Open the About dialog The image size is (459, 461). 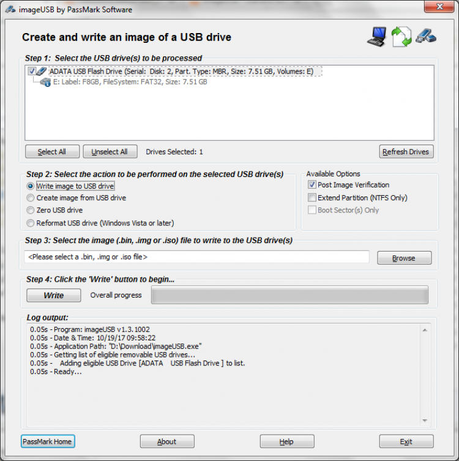coord(167,441)
